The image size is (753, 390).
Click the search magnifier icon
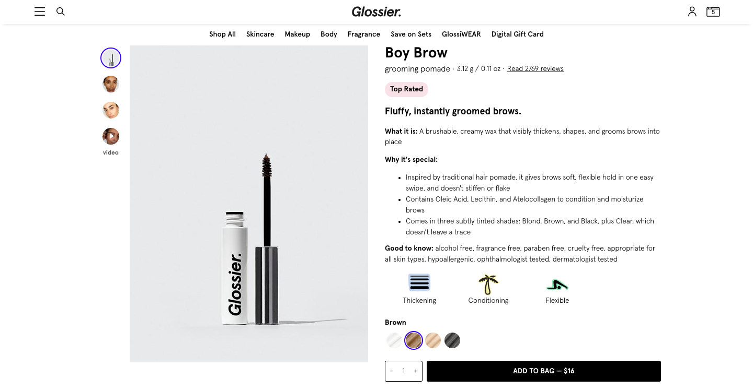point(61,11)
